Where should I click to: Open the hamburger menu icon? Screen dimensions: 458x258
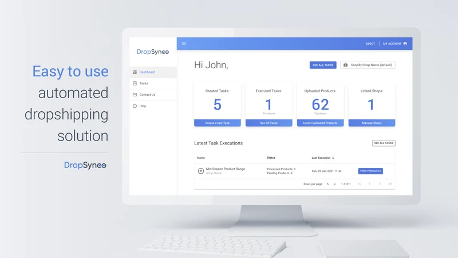pyautogui.click(x=184, y=44)
